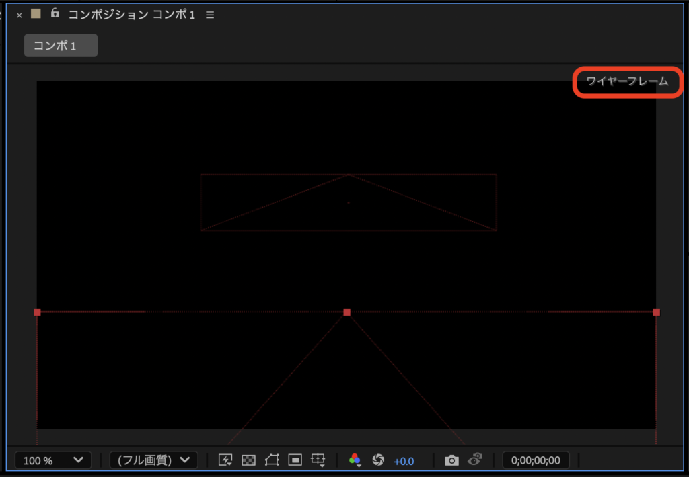Screen dimensions: 689x477
Task: Toggle the panel lock icon
Action: coord(55,14)
